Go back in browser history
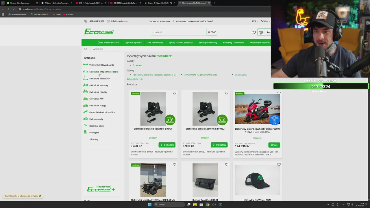The image size is (370, 208). coord(3,9)
